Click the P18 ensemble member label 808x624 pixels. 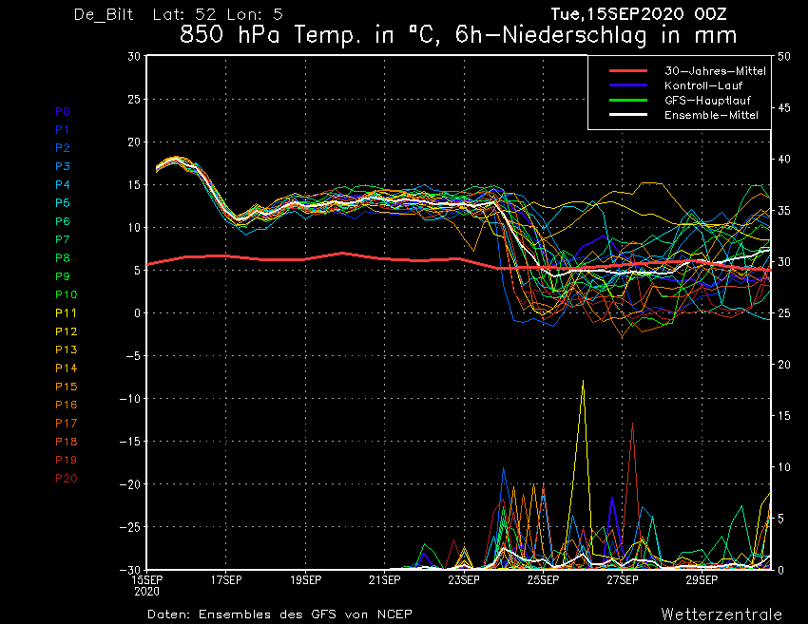point(66,442)
